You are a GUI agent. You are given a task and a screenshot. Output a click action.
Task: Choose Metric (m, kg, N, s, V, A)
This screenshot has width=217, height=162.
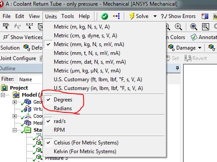point(104,27)
